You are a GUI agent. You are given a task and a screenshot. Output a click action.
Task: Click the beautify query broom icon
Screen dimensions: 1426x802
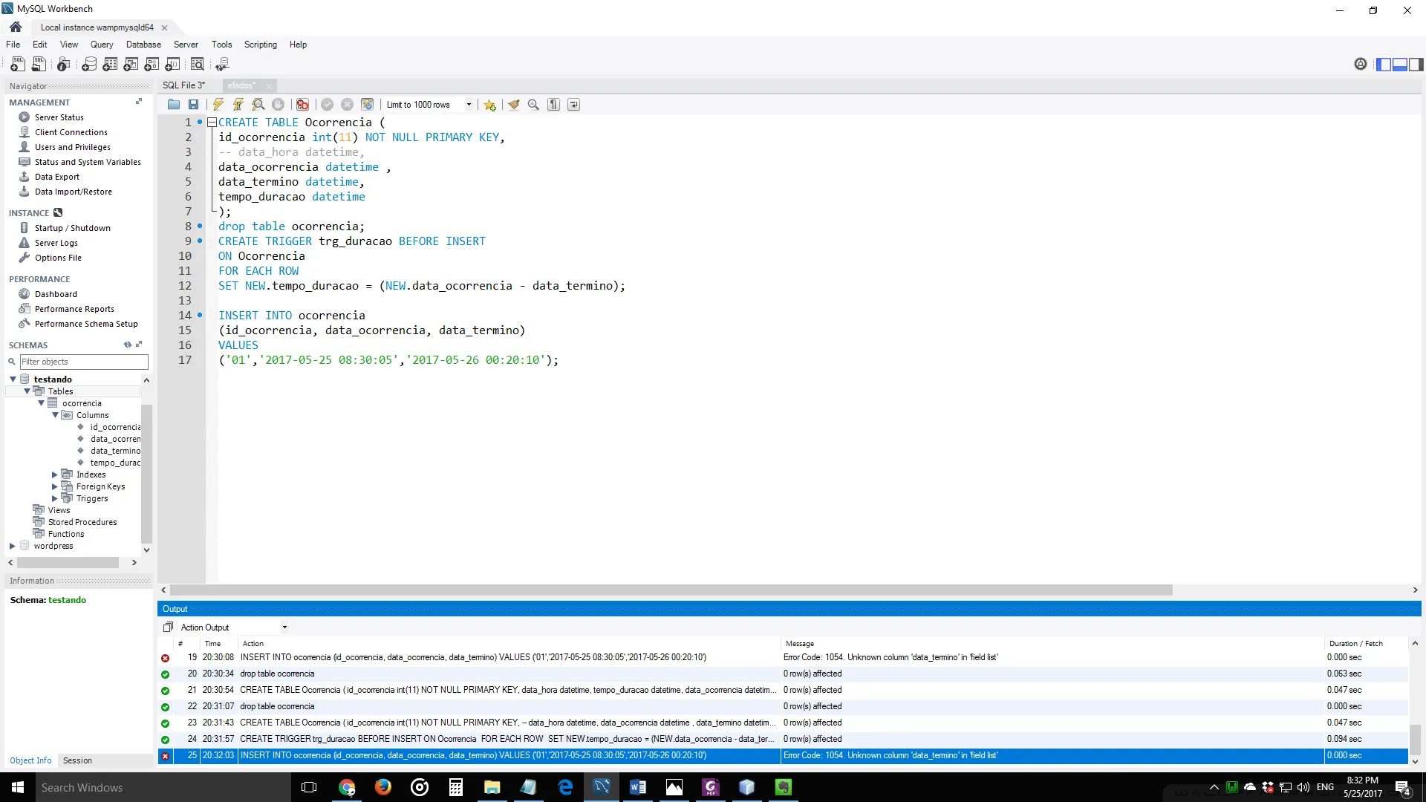(x=513, y=105)
